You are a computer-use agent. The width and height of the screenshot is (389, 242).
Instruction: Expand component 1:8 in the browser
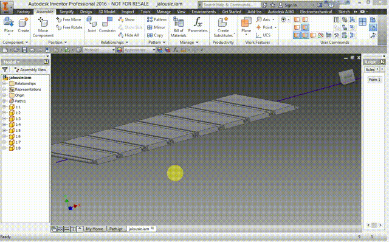click(4, 148)
